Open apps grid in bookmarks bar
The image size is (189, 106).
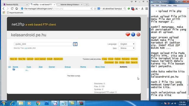coord(4,13)
